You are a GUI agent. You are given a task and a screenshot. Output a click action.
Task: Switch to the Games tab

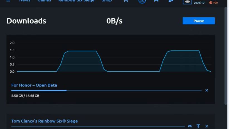pyautogui.click(x=44, y=1)
